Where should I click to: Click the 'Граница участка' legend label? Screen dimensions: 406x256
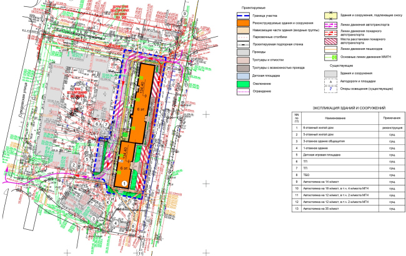click(x=265, y=16)
